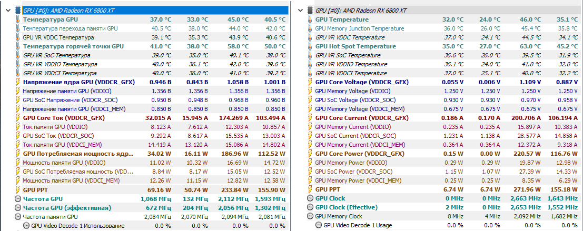
Task: Click thermometer icon beside GPU Temperature
Action: 310,19
